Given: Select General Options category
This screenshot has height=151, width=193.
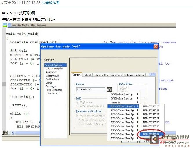Looking at the screenshot, I should click(x=55, y=65).
